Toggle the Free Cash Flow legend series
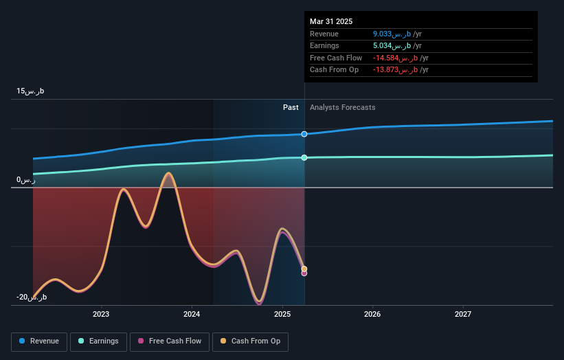 click(170, 341)
